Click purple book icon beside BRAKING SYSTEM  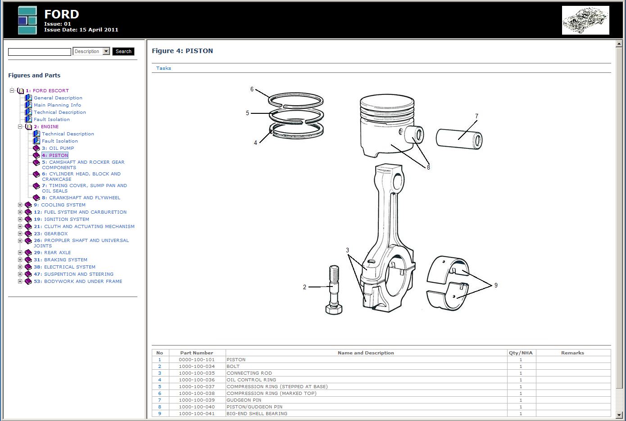click(x=28, y=260)
